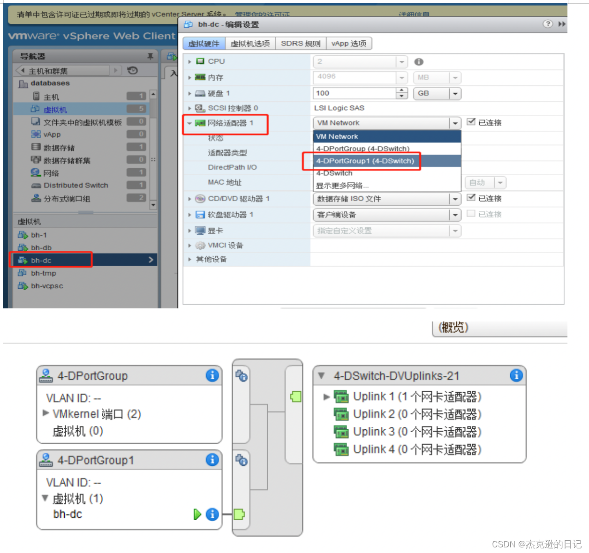Open the MAC address 自动 dropdown

(x=485, y=182)
